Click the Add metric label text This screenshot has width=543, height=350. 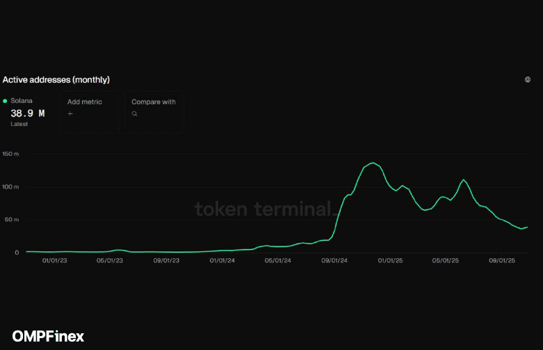point(84,102)
